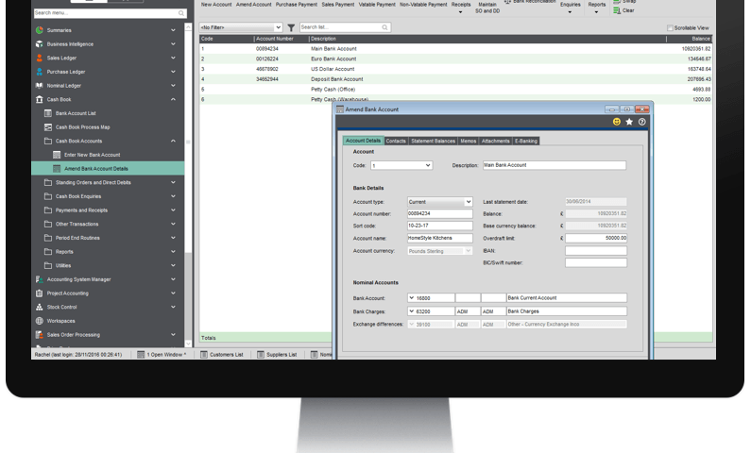Click the magnifier in Search menu box
Screen dimensions: 751x453
tap(181, 13)
